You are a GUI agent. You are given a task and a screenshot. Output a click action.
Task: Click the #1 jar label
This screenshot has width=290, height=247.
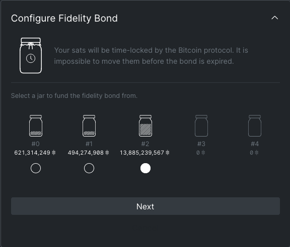tap(89, 144)
